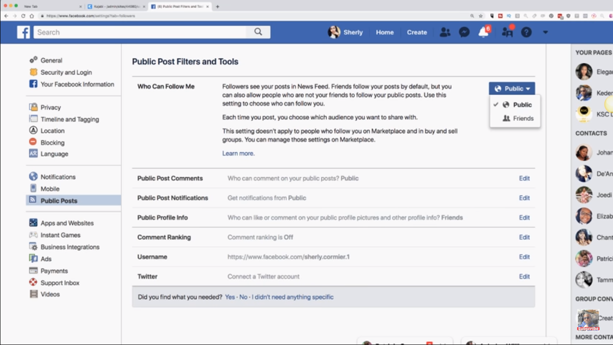Click the Mobile phone icon
Screen dimensions: 613x345
[x=33, y=189]
